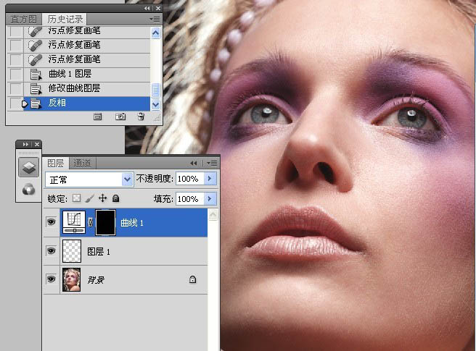Select the 背景 layer name
Image resolution: width=476 pixels, height=351 pixels.
click(x=96, y=280)
